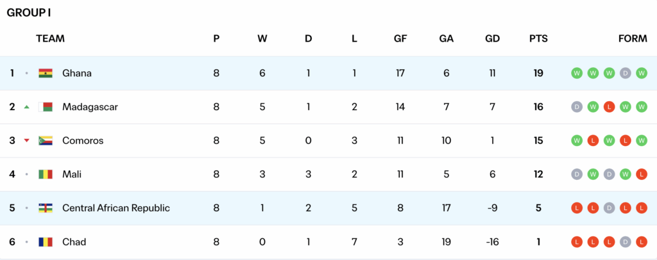657x260 pixels.
Task: Click Chad's grey draw form badge
Action: (x=626, y=242)
